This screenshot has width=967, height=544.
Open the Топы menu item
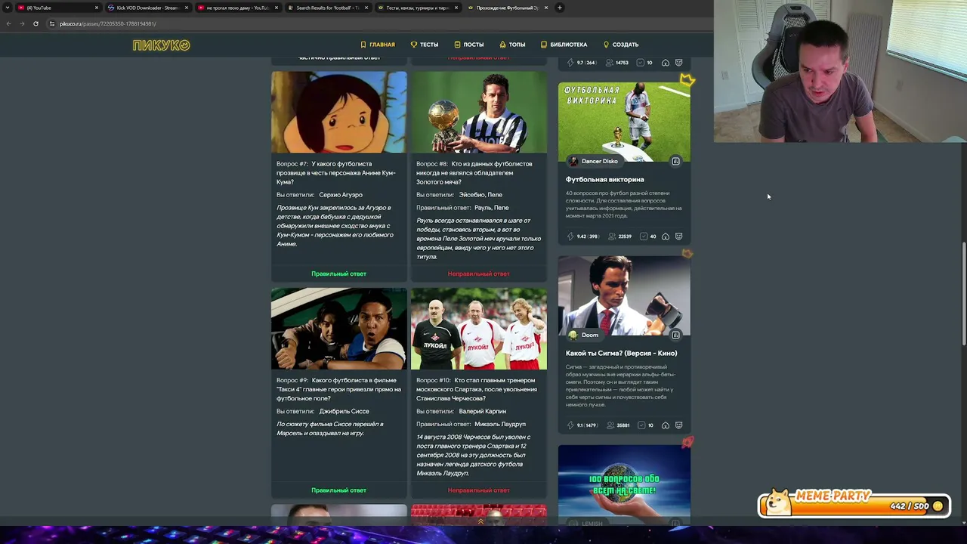coord(512,45)
